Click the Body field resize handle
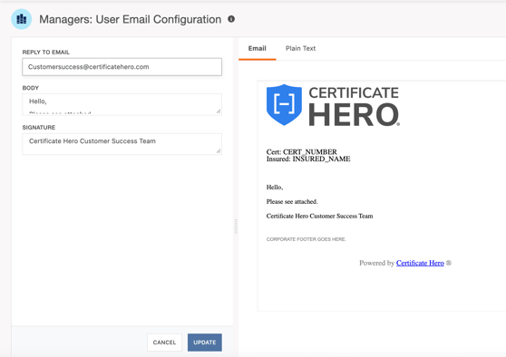The height and width of the screenshot is (357, 506). tap(219, 111)
